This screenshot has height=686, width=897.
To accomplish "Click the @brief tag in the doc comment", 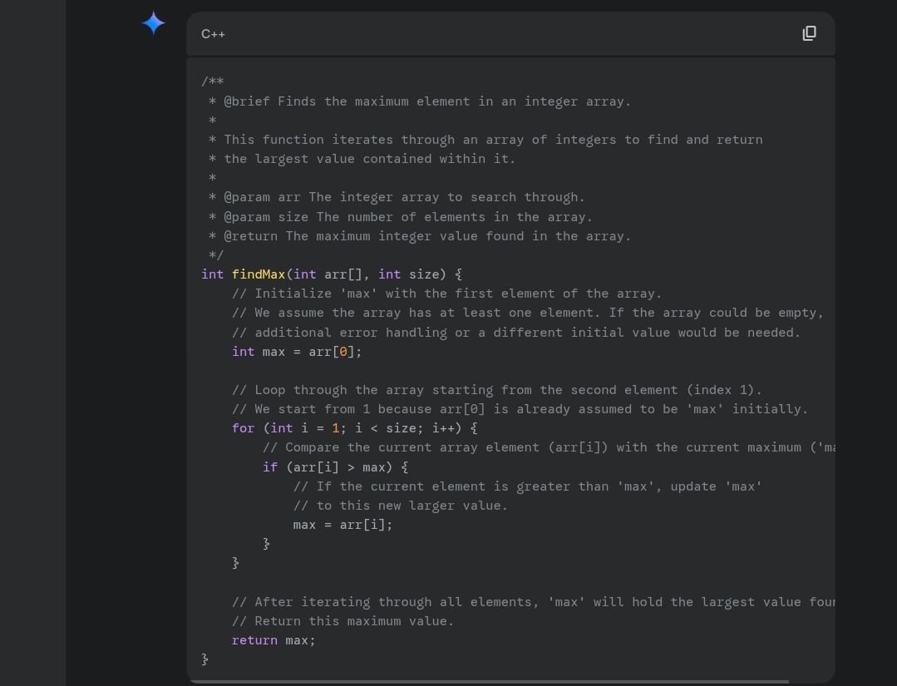I will click(x=247, y=101).
